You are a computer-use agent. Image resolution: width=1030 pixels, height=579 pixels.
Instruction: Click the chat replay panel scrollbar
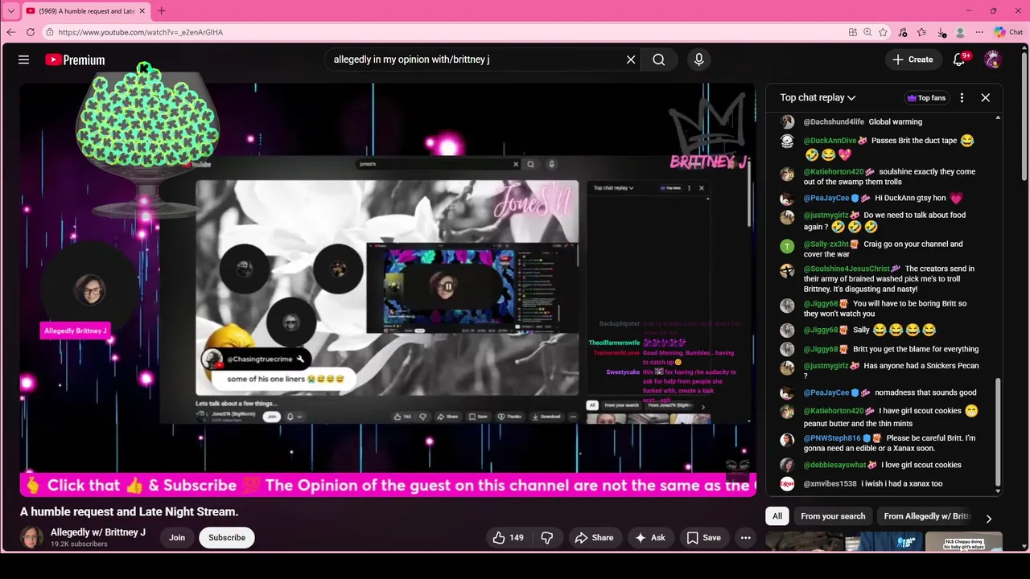(999, 434)
